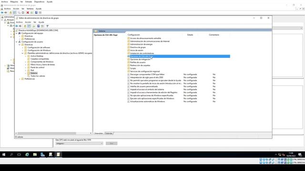Click the Back arrow in the background window toolbar
The image size is (305, 171).
tap(2, 13)
